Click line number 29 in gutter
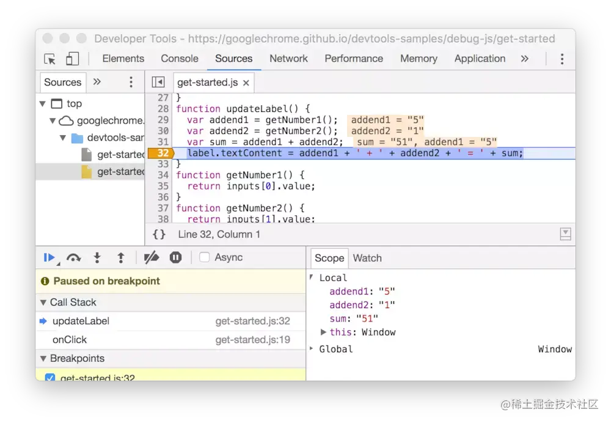Image resolution: width=611 pixels, height=423 pixels. (x=163, y=120)
